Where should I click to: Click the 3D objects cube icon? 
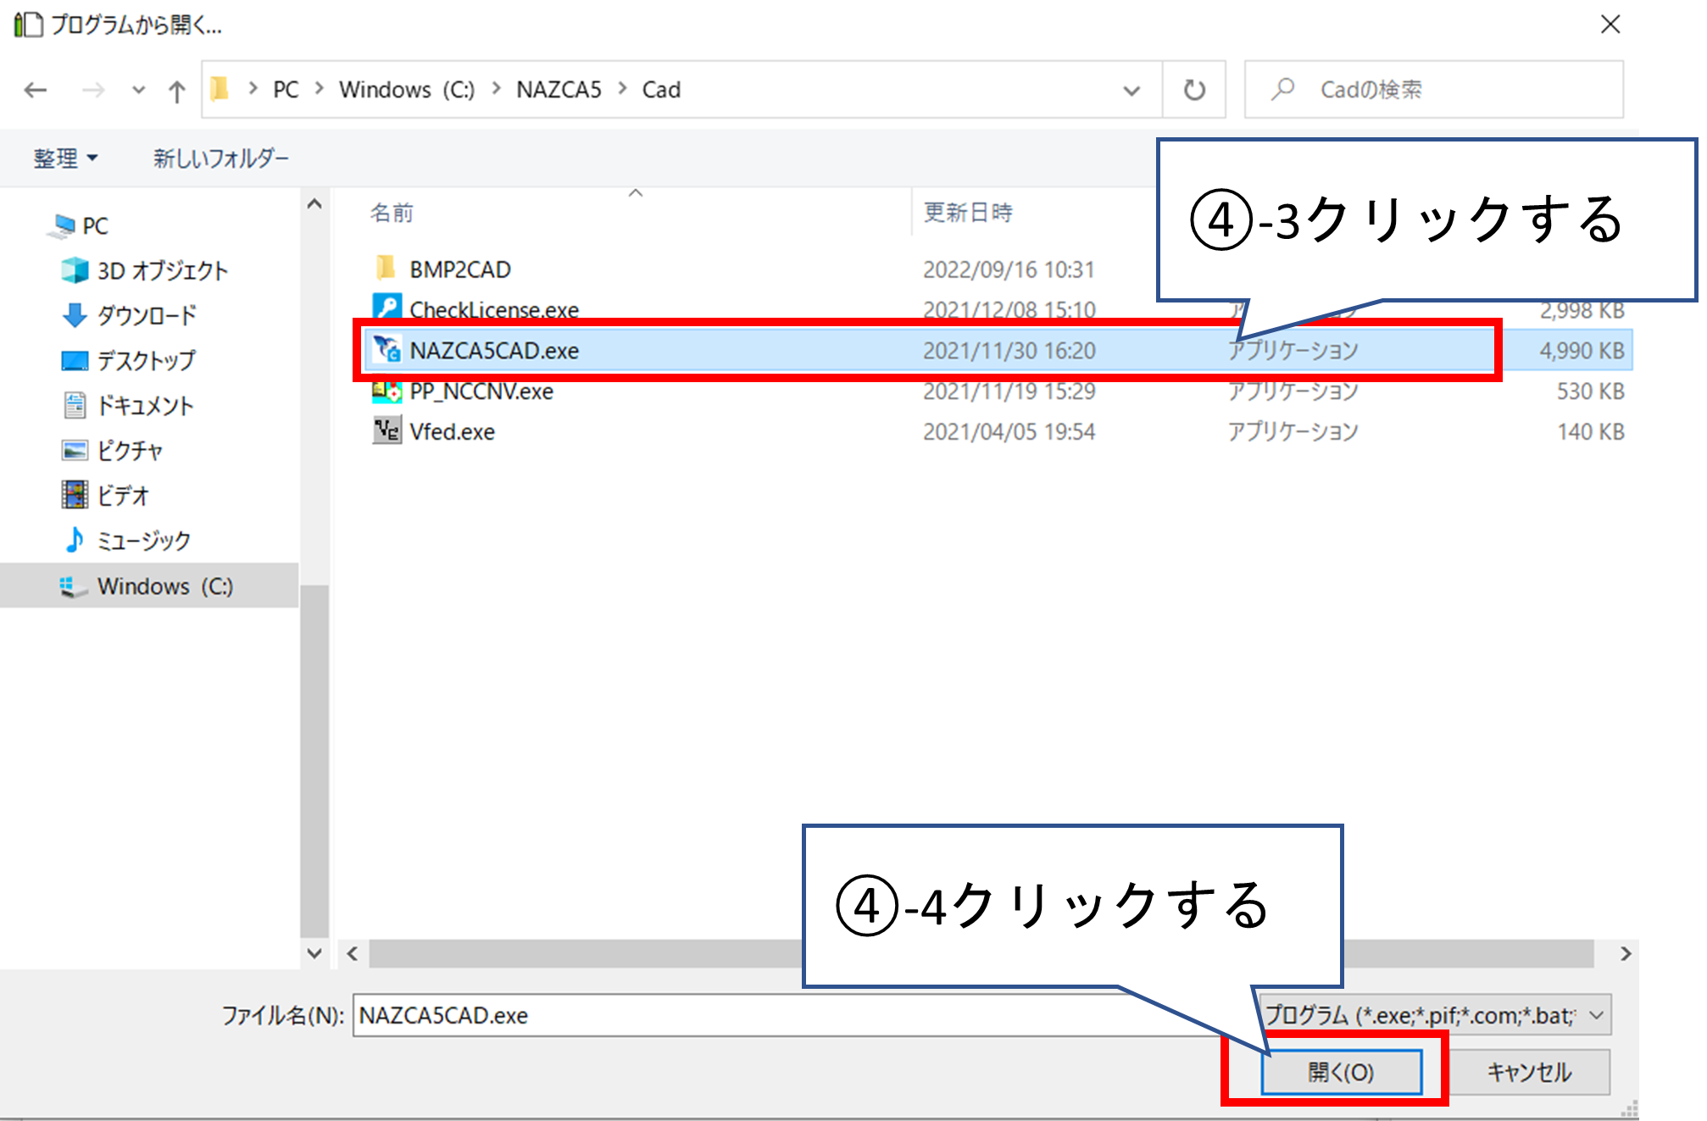[75, 271]
